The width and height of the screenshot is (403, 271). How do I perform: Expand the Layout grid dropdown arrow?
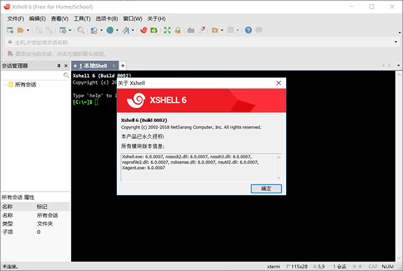(x=238, y=30)
